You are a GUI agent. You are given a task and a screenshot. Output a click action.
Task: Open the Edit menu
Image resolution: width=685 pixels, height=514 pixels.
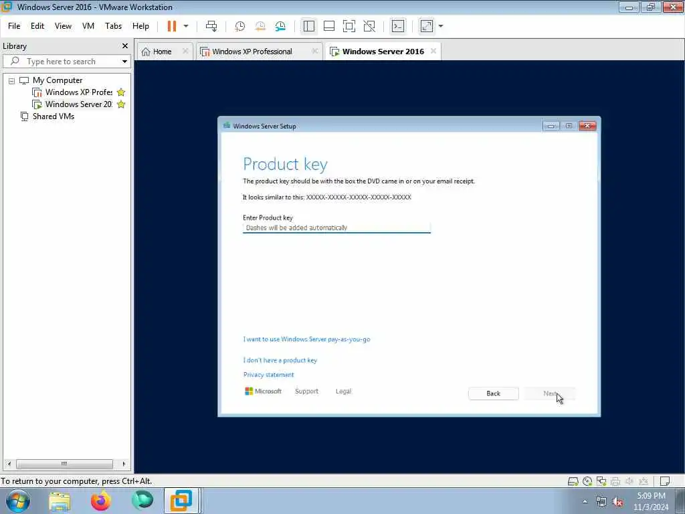point(37,26)
